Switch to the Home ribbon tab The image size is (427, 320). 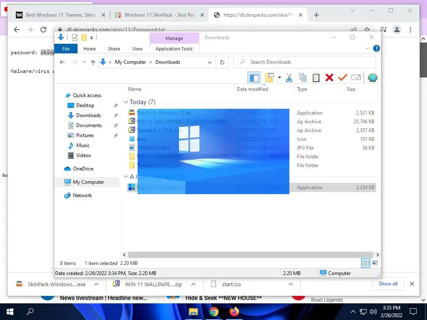[x=90, y=49]
